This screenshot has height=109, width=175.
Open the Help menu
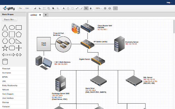(169, 2)
